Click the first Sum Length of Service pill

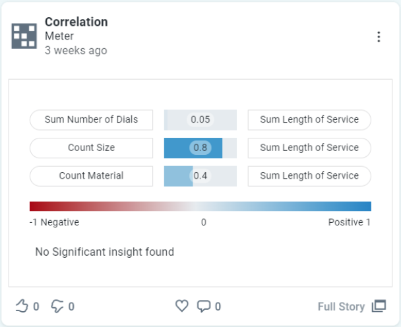coord(309,120)
